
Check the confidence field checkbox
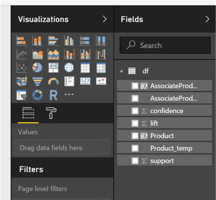135,111
